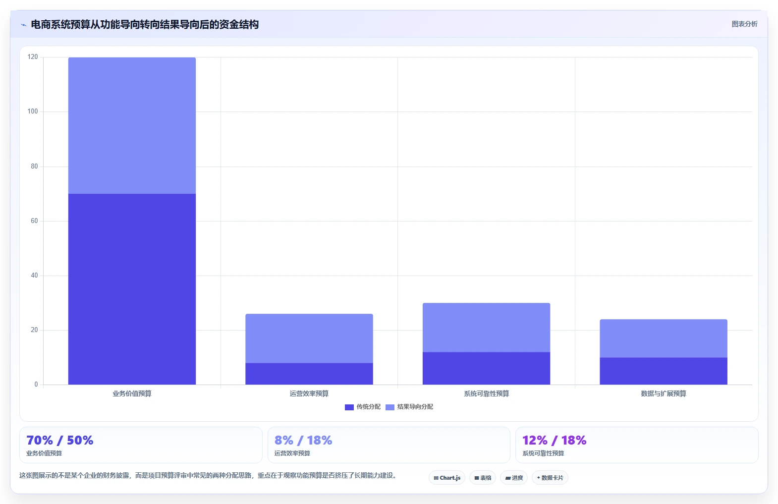Click the light 结果导向 segment of 运营效率预算 bar
The image size is (778, 504).
[x=309, y=338]
